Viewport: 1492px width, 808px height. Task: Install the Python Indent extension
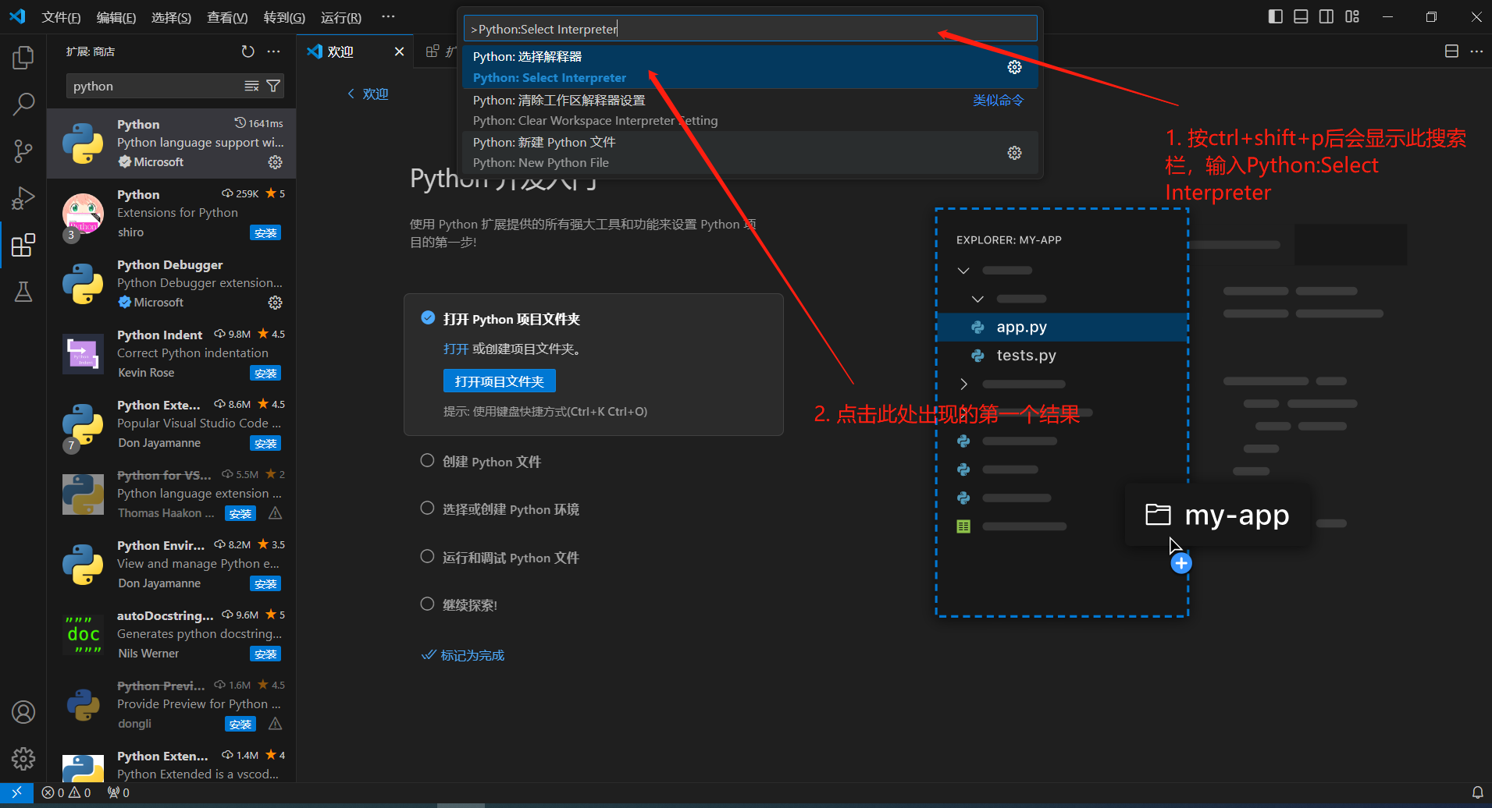coord(265,374)
